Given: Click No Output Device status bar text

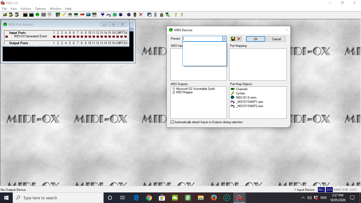Looking at the screenshot, I should tap(13, 190).
